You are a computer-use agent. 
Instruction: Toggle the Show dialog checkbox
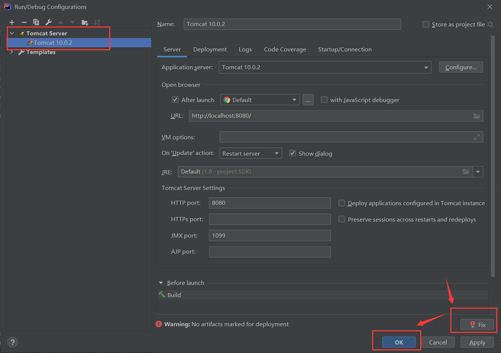292,153
